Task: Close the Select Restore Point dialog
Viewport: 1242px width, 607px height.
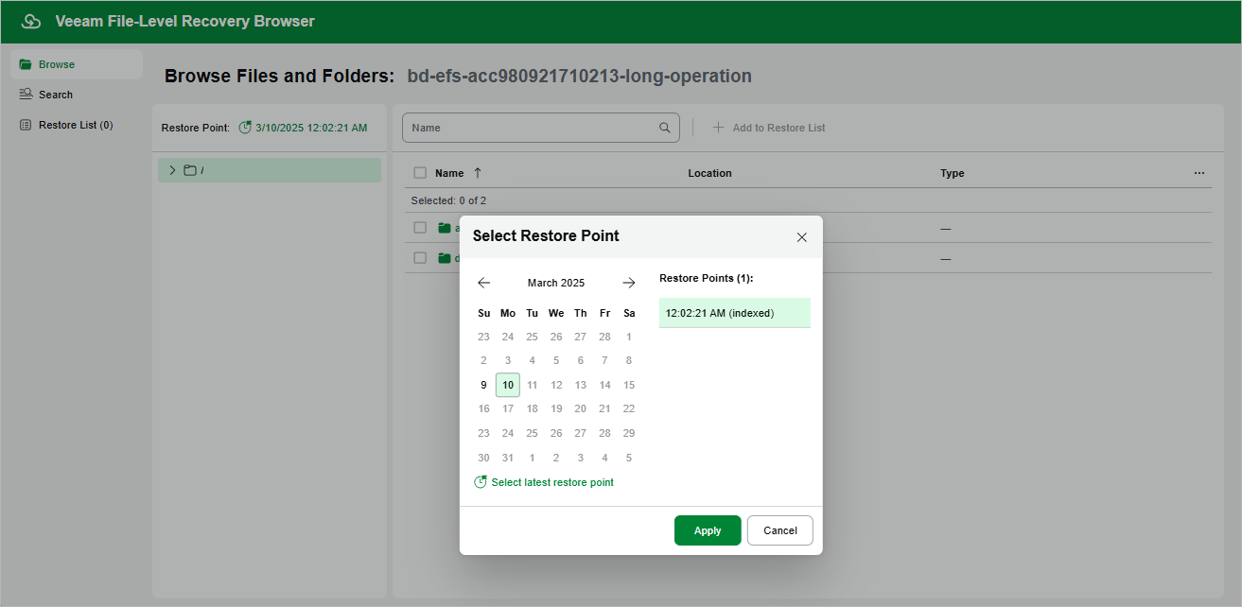Action: click(802, 237)
